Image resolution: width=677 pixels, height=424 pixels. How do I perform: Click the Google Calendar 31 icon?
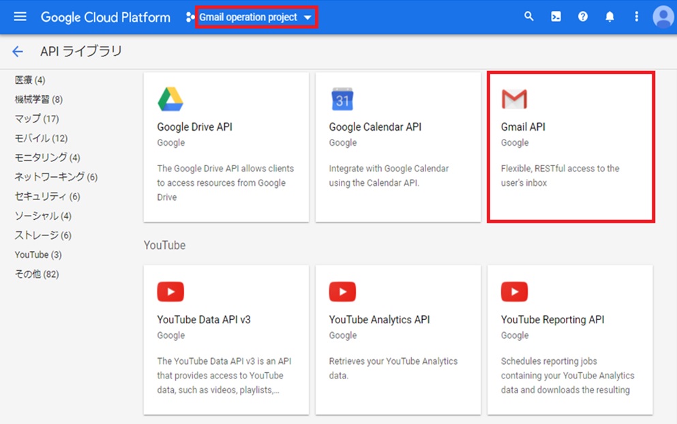(x=342, y=99)
